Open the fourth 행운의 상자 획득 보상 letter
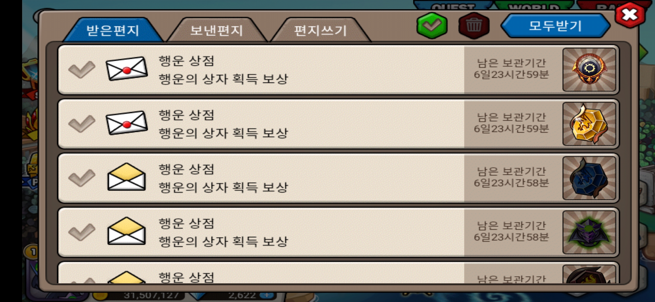The width and height of the screenshot is (655, 302). pyautogui.click(x=338, y=232)
